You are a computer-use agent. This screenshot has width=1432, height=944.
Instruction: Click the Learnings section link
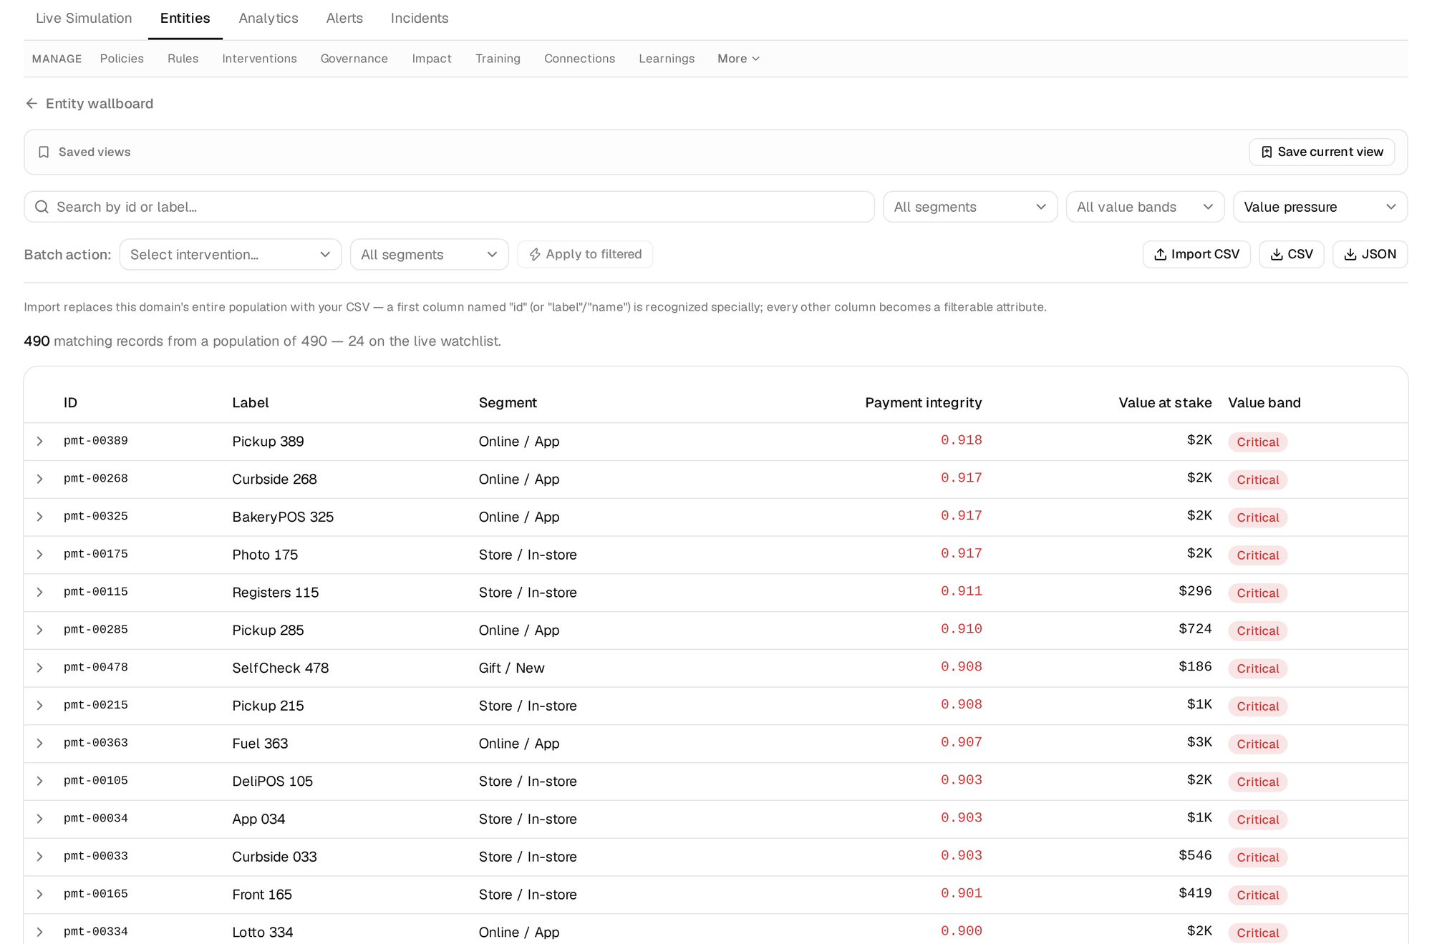click(667, 59)
